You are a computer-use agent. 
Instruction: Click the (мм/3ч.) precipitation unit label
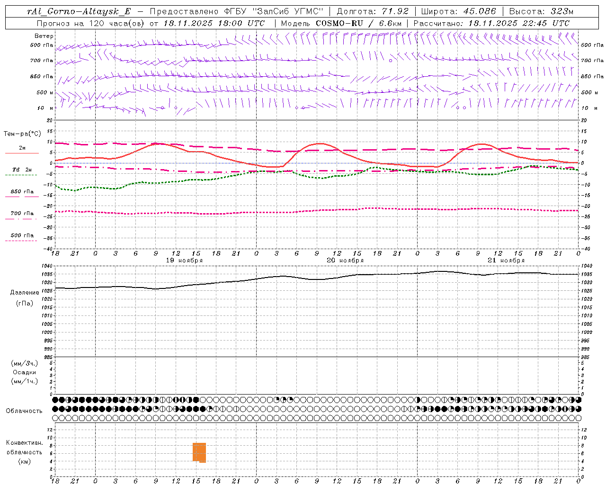tap(25, 363)
